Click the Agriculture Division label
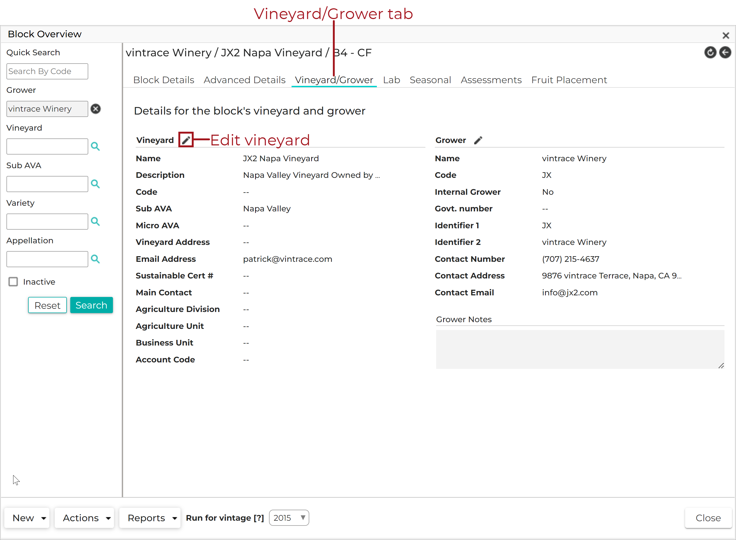Screen dimensions: 736x540 [178, 309]
